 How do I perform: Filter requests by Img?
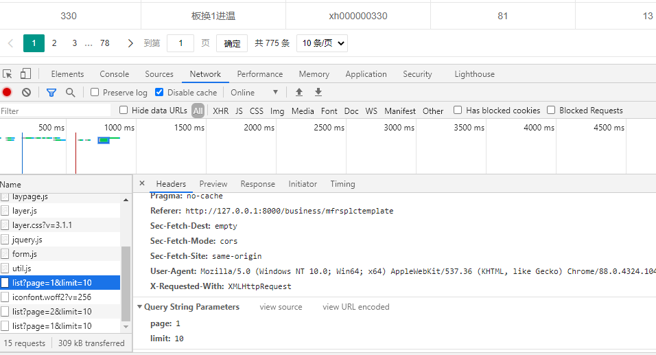[x=277, y=111]
